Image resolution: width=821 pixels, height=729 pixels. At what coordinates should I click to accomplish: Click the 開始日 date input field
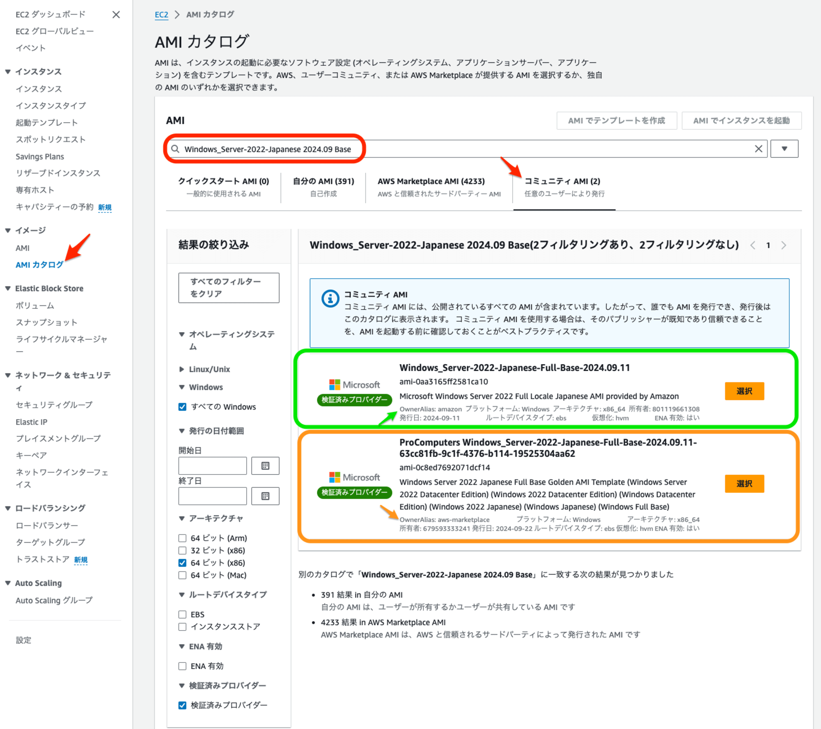(x=212, y=466)
